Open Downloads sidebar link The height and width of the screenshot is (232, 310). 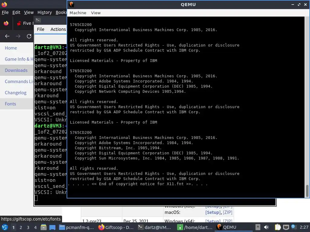tap(16, 70)
